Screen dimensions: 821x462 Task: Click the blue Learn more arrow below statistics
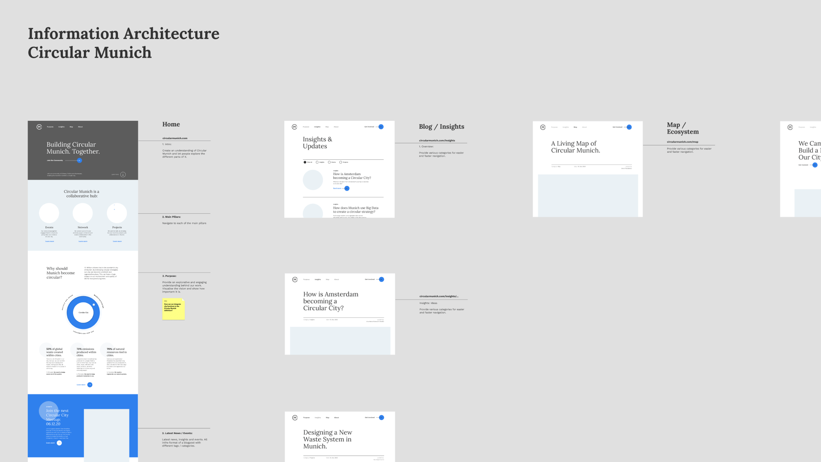click(90, 385)
